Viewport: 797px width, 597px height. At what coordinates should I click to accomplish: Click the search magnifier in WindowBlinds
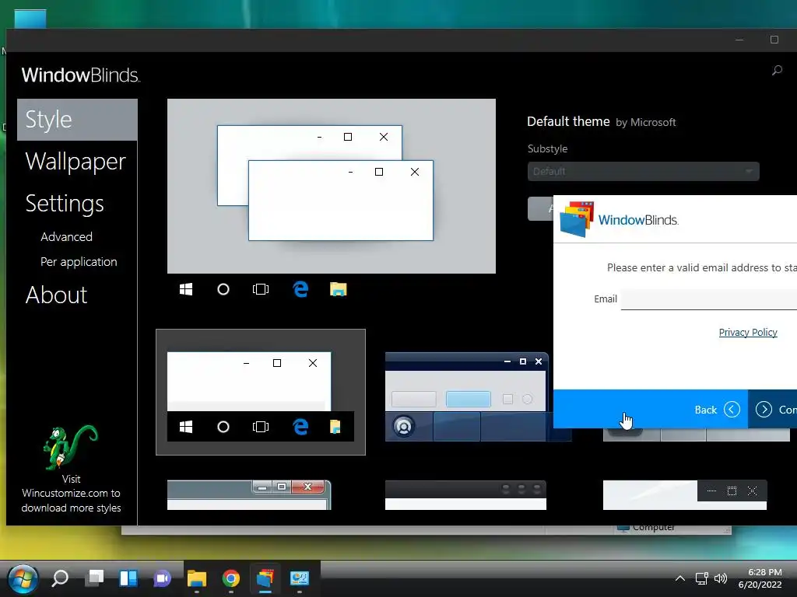tap(777, 71)
